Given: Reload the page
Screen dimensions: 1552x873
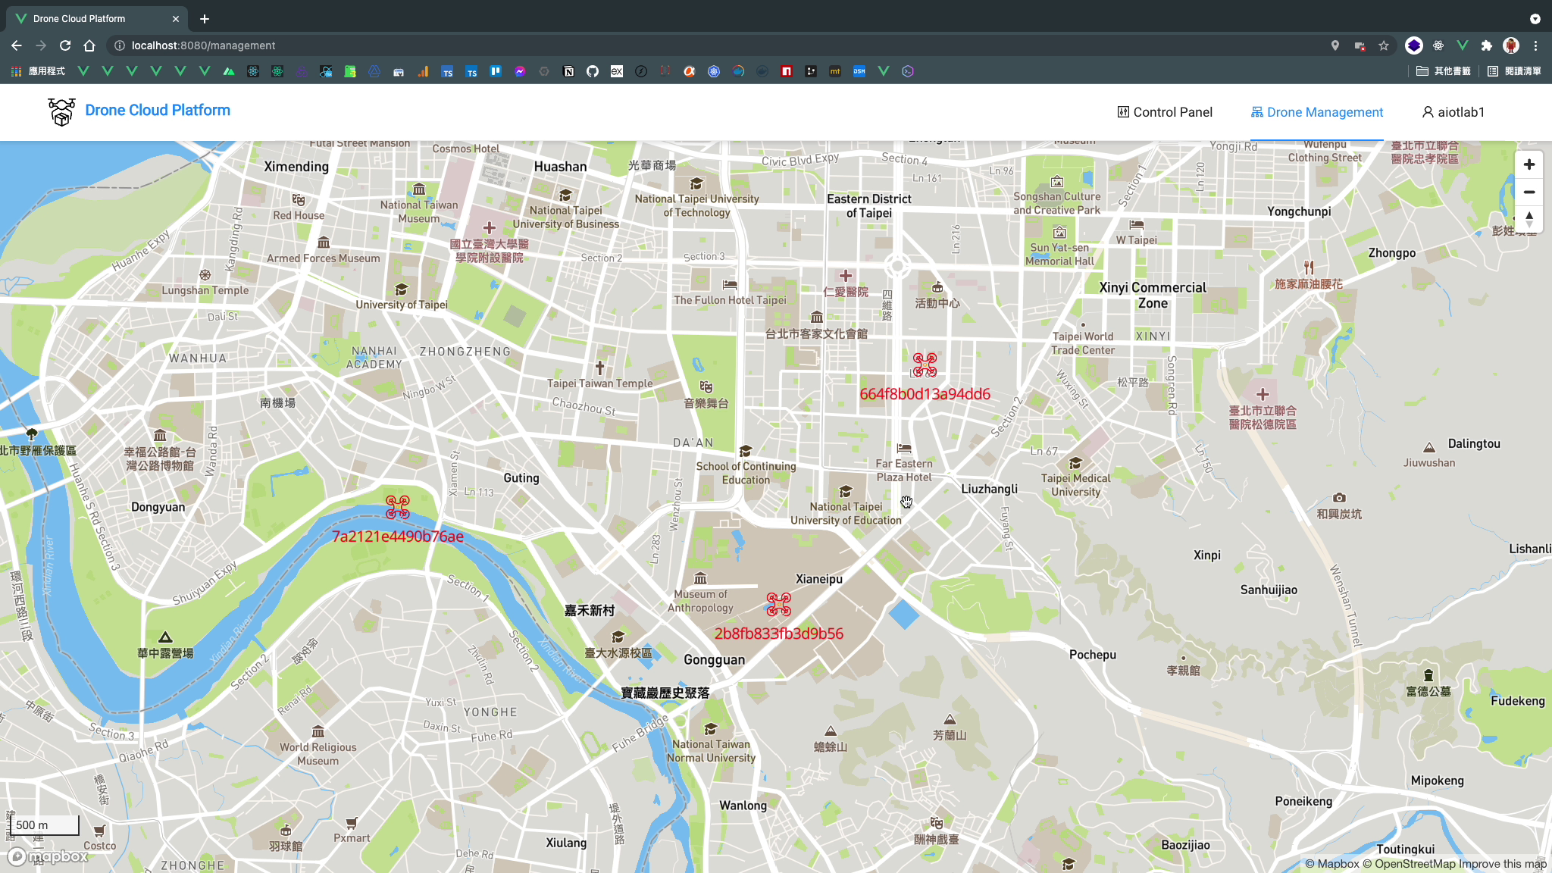Looking at the screenshot, I should coord(65,45).
